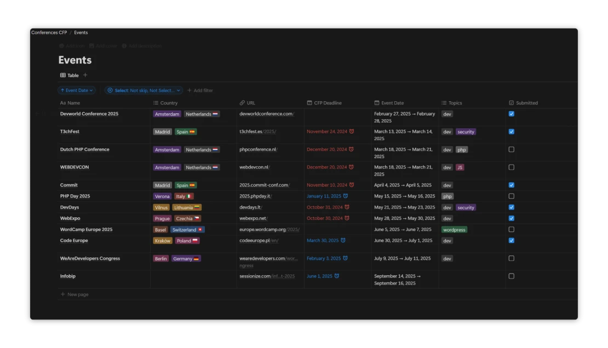Open the Select: Not skip filter dropdown
This screenshot has width=608, height=348.
tap(144, 90)
